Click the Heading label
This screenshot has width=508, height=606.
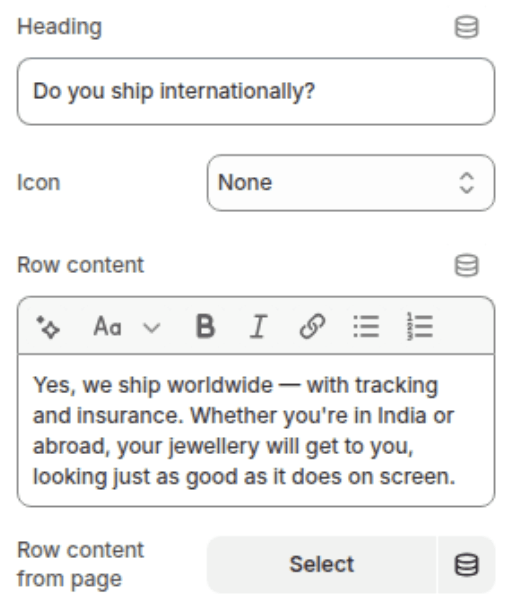tap(59, 27)
